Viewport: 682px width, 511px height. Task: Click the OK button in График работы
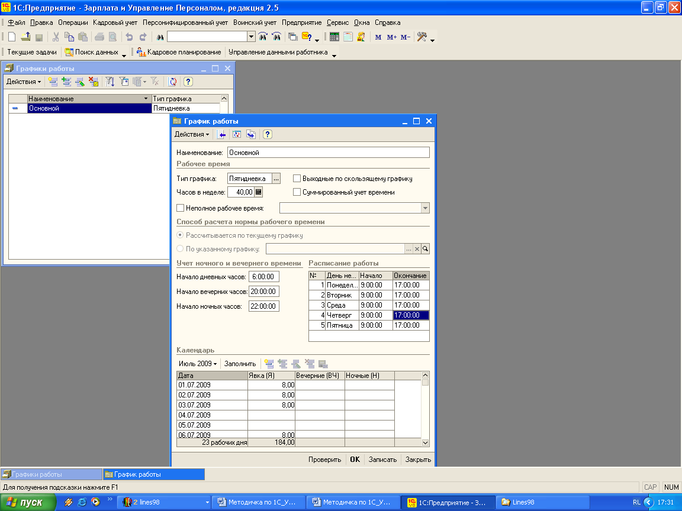pos(355,460)
